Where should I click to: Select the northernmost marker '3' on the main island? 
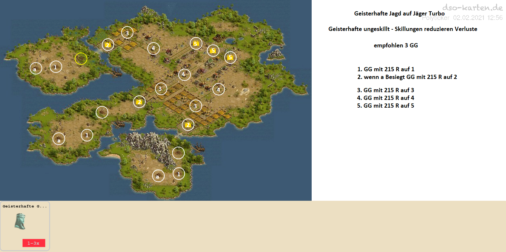pyautogui.click(x=127, y=33)
